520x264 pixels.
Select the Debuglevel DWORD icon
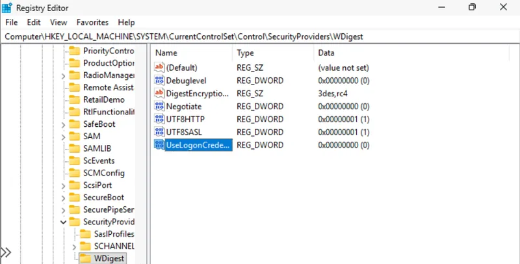(159, 80)
